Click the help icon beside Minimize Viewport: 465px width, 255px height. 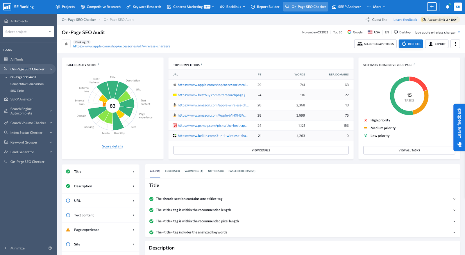(50, 248)
